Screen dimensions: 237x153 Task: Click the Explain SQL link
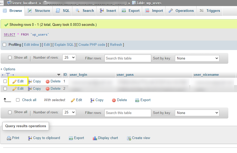[64, 45]
